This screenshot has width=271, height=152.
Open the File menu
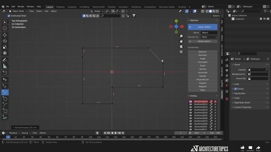tap(8, 7)
